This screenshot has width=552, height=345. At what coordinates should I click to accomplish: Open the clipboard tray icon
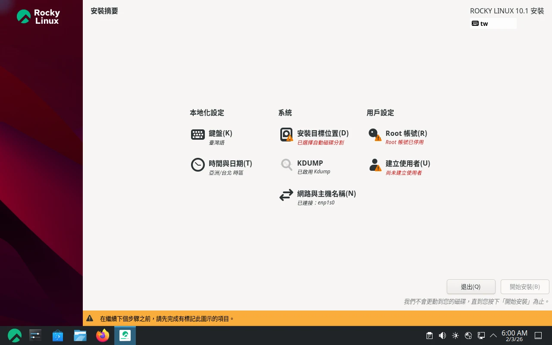tap(430, 336)
